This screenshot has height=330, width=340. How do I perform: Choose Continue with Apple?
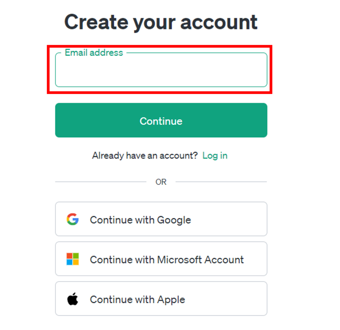coord(161,298)
